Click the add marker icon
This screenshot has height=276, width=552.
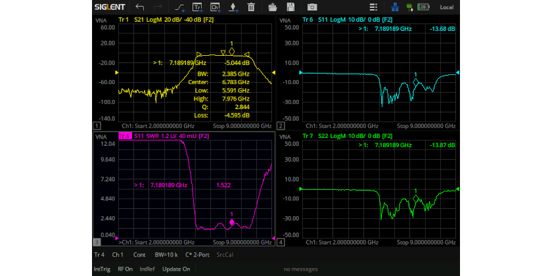[x=233, y=7]
